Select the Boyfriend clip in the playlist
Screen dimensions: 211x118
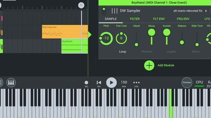coord(75,46)
